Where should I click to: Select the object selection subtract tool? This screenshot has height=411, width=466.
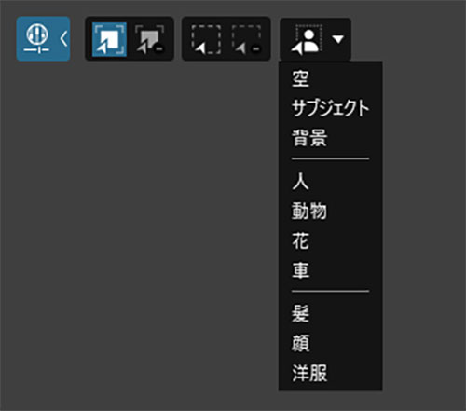click(x=150, y=39)
